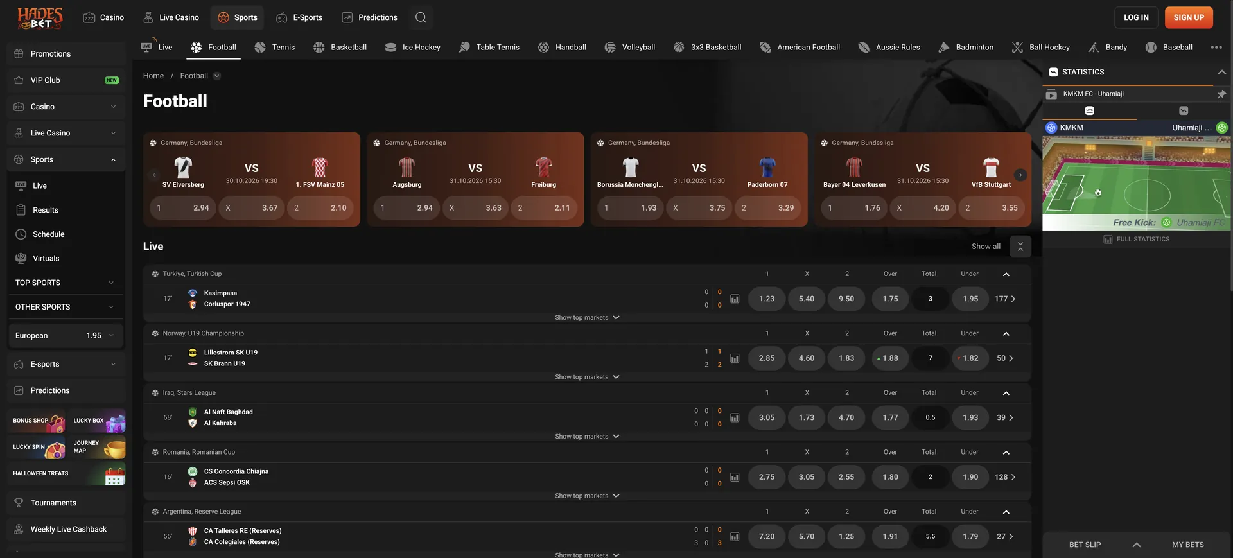Expand OTHER SPORTS sidebar section

pyautogui.click(x=66, y=307)
